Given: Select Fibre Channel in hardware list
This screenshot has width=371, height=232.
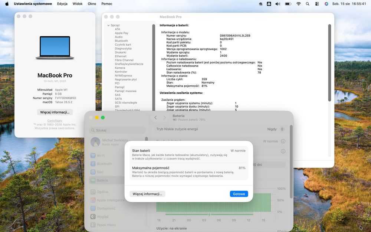Looking at the screenshot, I should coord(124,60).
